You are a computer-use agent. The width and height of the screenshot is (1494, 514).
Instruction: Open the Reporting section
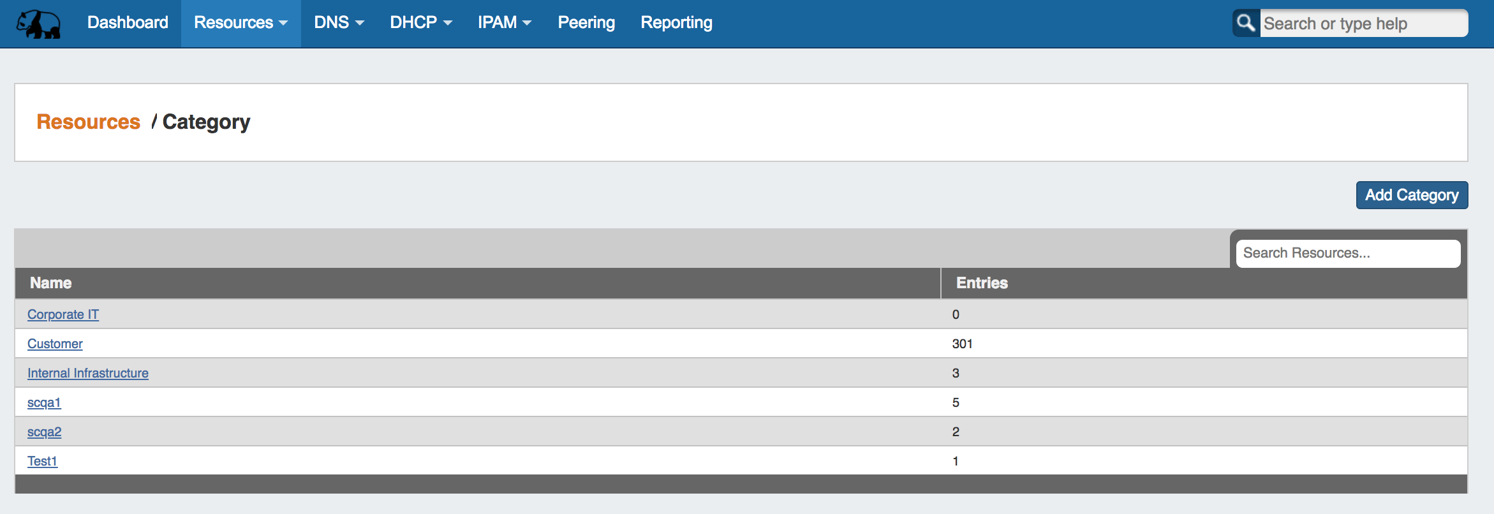(x=676, y=23)
